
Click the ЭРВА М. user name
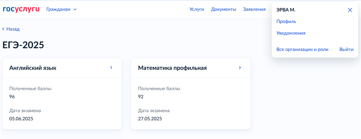[286, 10]
